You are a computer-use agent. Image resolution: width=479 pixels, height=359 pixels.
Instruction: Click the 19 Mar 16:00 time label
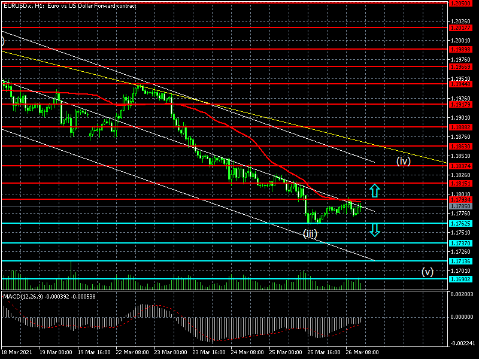point(94,352)
